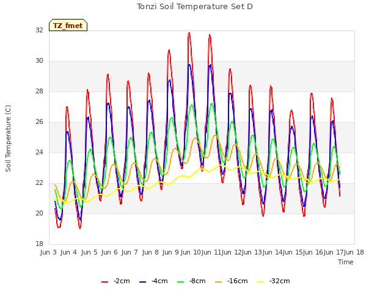391x293 pixels.
Task: Click the y-axis tick label 20
Action: 39,213
